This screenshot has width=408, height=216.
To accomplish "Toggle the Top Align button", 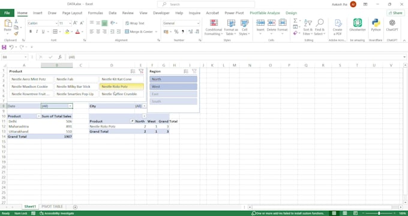I will 92,23.
